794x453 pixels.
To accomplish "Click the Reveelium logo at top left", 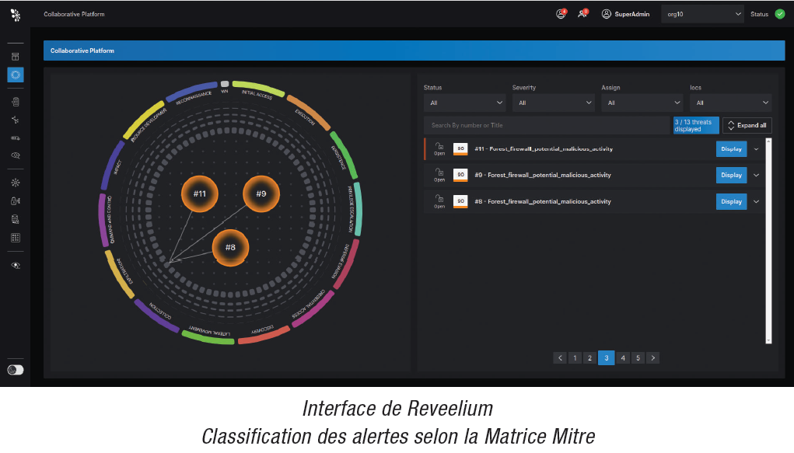I will [x=16, y=16].
